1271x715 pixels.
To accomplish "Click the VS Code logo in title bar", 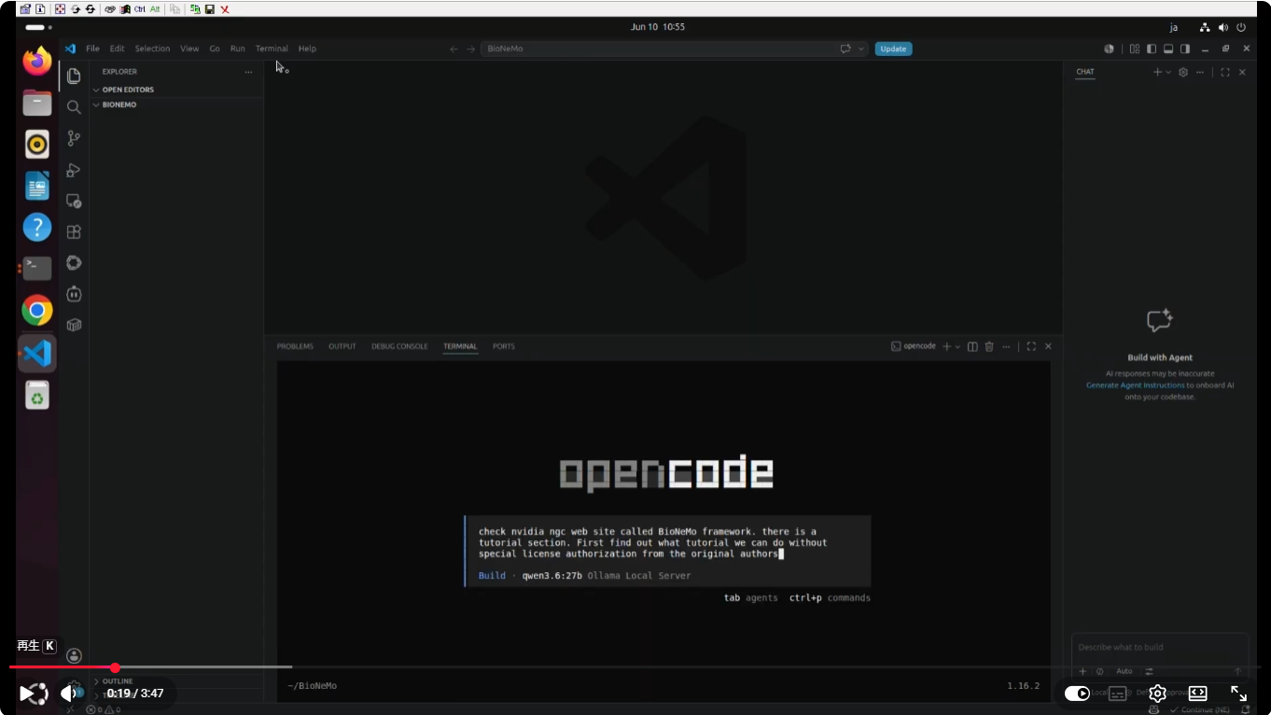I will tap(70, 49).
